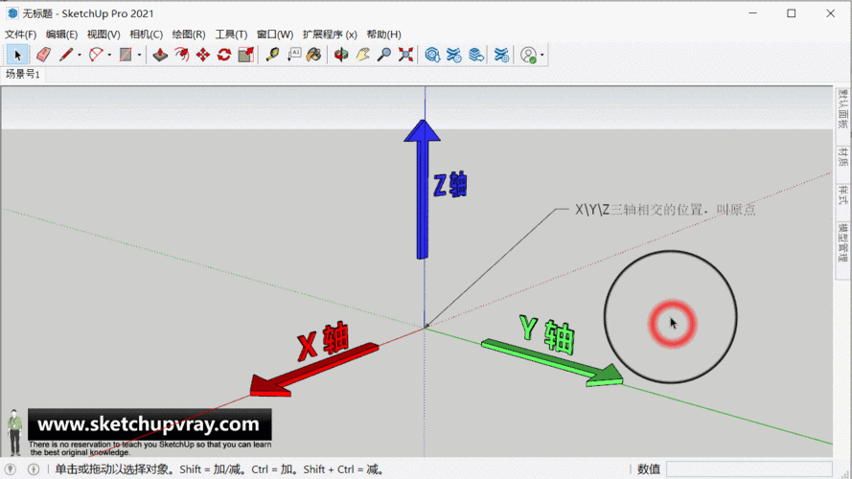Click the scale figure person in the viewport
Image resolution: width=852 pixels, height=479 pixels.
[x=14, y=432]
